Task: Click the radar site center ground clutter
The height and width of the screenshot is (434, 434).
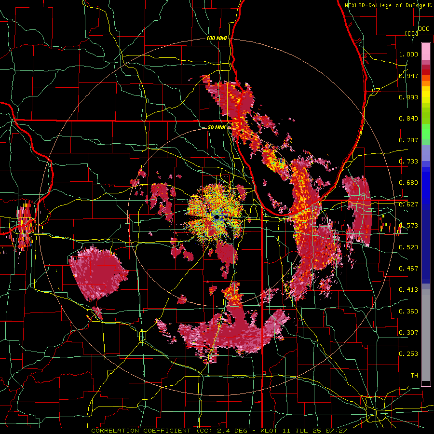Action: point(217,217)
